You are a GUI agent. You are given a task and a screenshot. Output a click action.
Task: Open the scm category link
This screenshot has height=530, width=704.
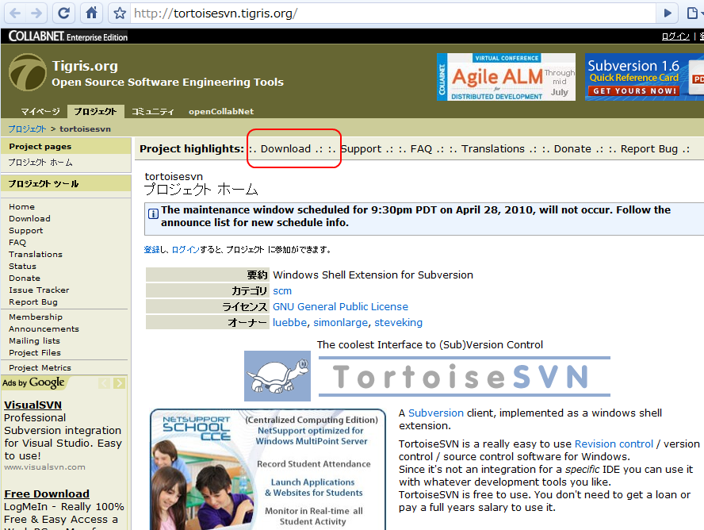point(282,291)
